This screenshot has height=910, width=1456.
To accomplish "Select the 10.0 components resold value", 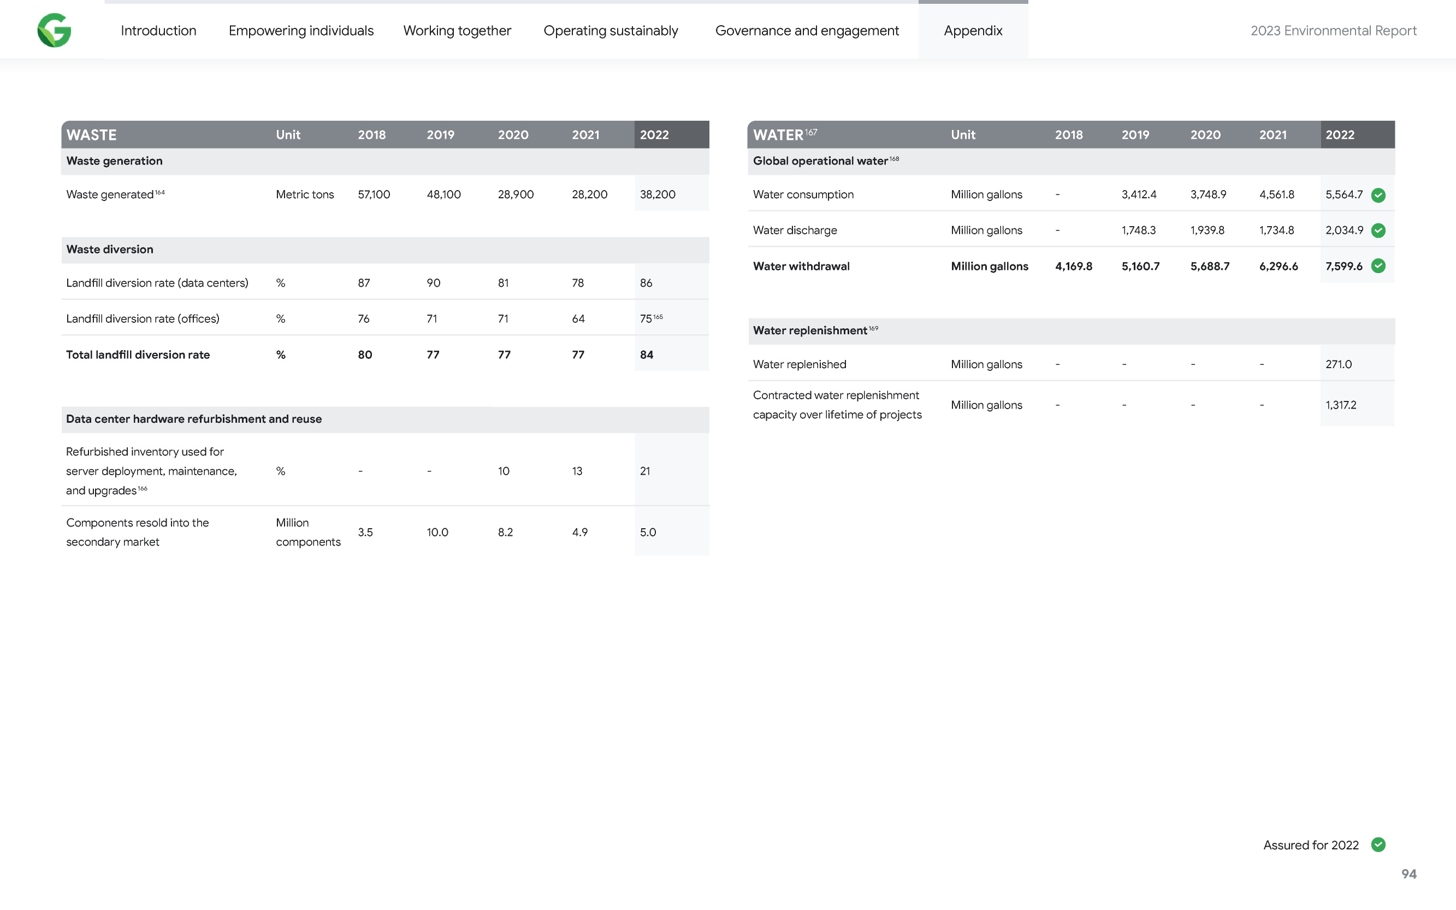I will pos(437,532).
